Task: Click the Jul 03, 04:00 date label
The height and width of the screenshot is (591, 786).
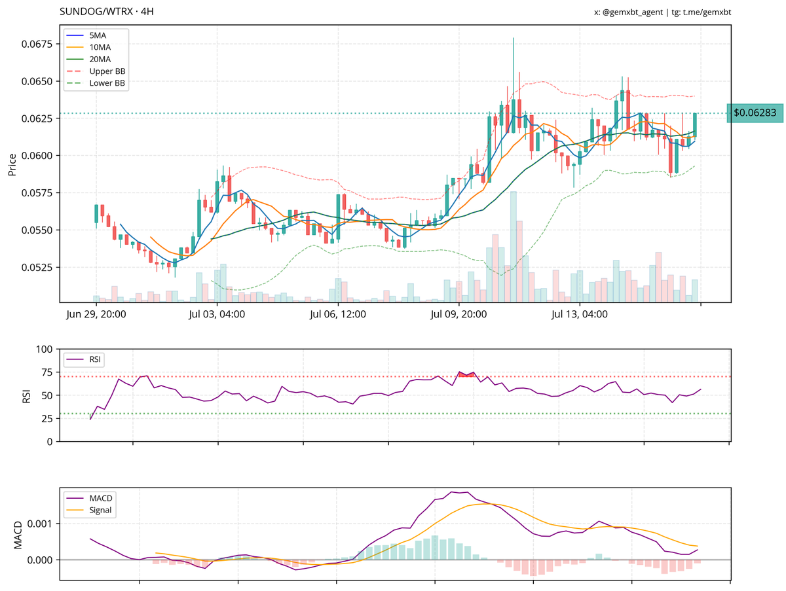Action: click(216, 314)
